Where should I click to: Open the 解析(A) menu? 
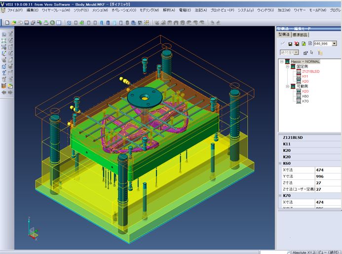169,10
